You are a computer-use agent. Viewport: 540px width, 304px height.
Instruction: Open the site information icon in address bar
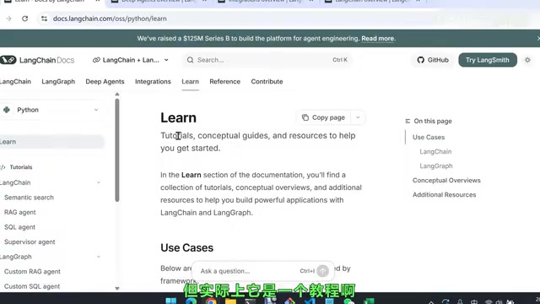click(x=44, y=19)
